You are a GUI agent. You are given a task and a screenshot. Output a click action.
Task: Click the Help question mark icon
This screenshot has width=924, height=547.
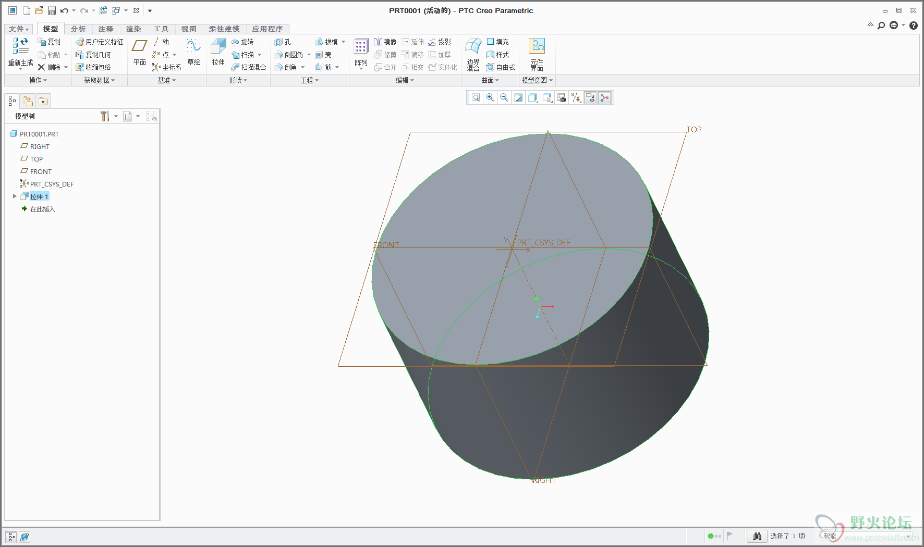tap(914, 25)
